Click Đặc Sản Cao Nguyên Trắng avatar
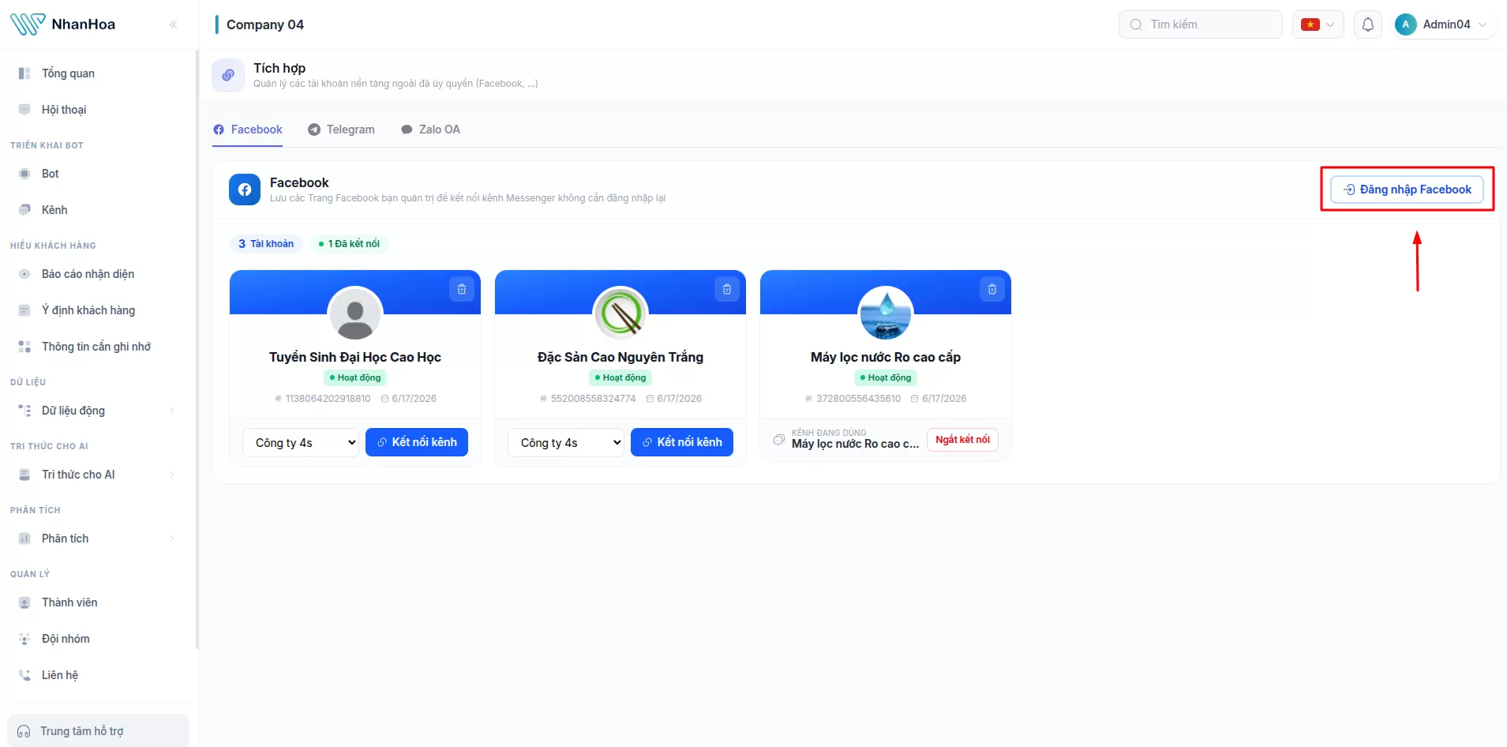Viewport: 1507px width, 747px height. (620, 313)
